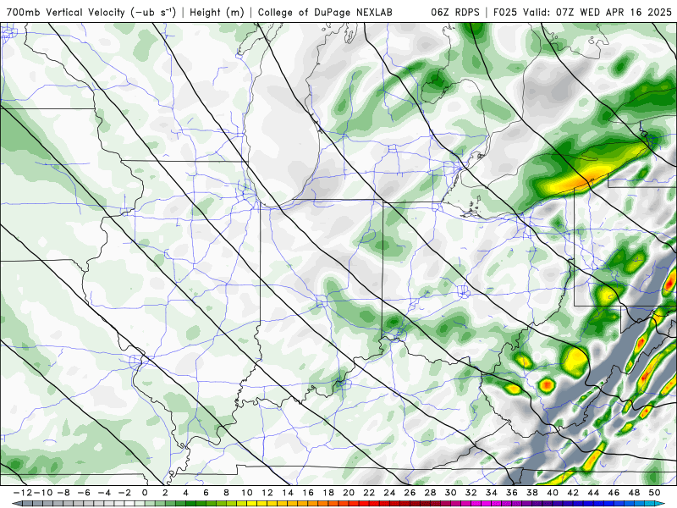Select the '18' color scale label
Image resolution: width=677 pixels, height=508 pixels.
(x=328, y=493)
